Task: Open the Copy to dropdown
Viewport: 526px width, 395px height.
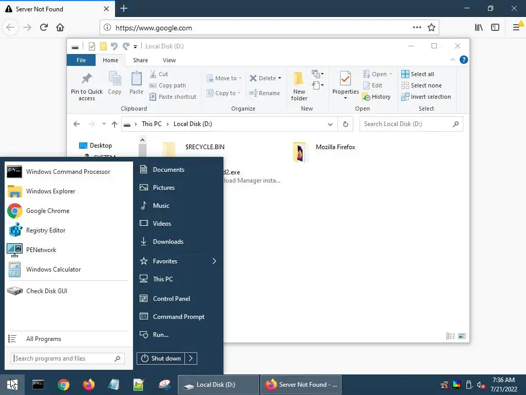Action: click(224, 93)
